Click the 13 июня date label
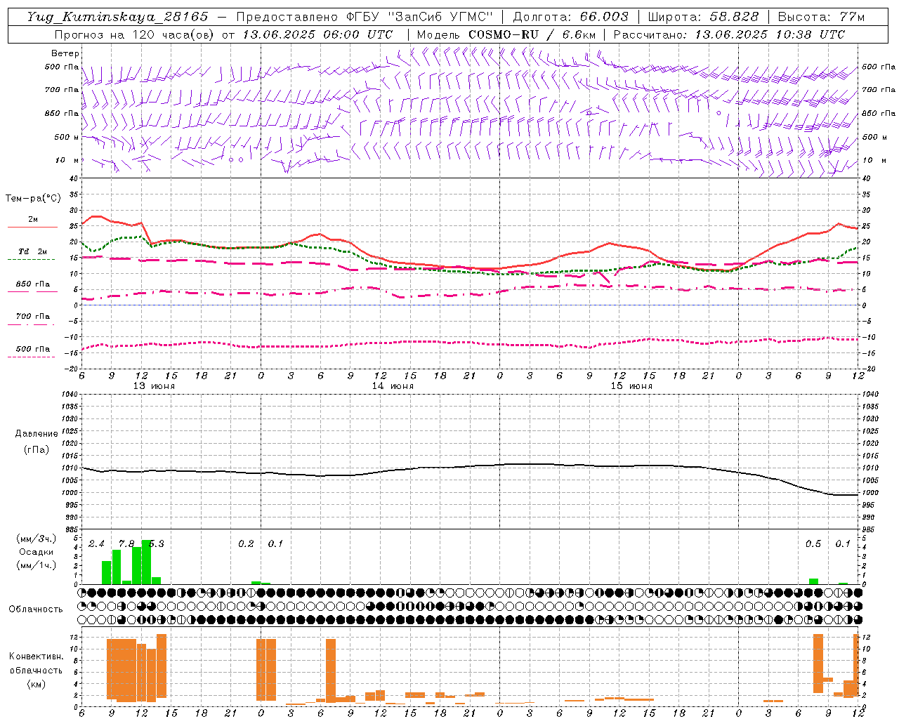Image resolution: width=899 pixels, height=719 pixels. [x=154, y=386]
